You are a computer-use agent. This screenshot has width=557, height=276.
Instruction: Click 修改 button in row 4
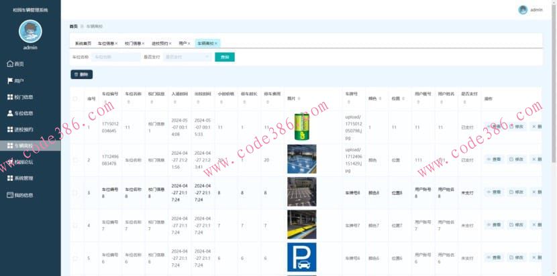tap(517, 225)
